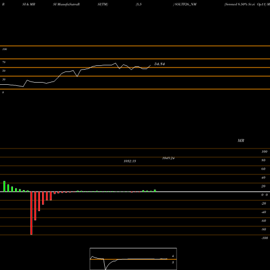Click the 60 label on MR axis
The height and width of the screenshot is (270, 270).
264,169
